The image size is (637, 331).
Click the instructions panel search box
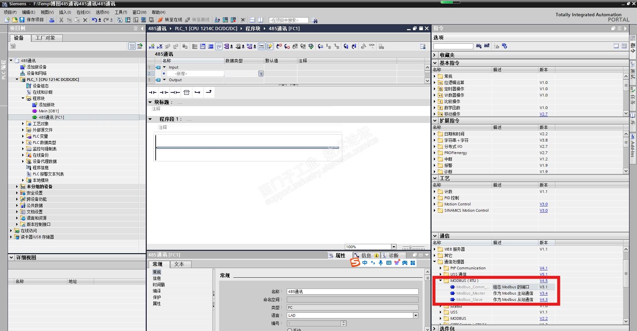click(x=453, y=46)
